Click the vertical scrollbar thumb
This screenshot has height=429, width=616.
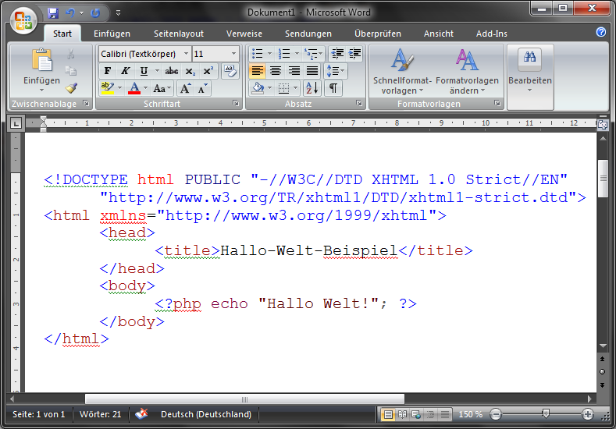tap(603, 179)
